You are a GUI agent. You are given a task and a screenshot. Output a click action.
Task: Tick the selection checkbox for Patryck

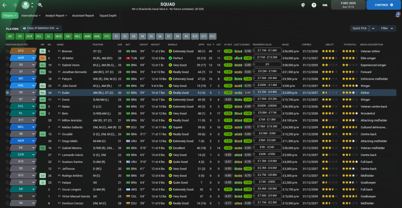pos(7,79)
